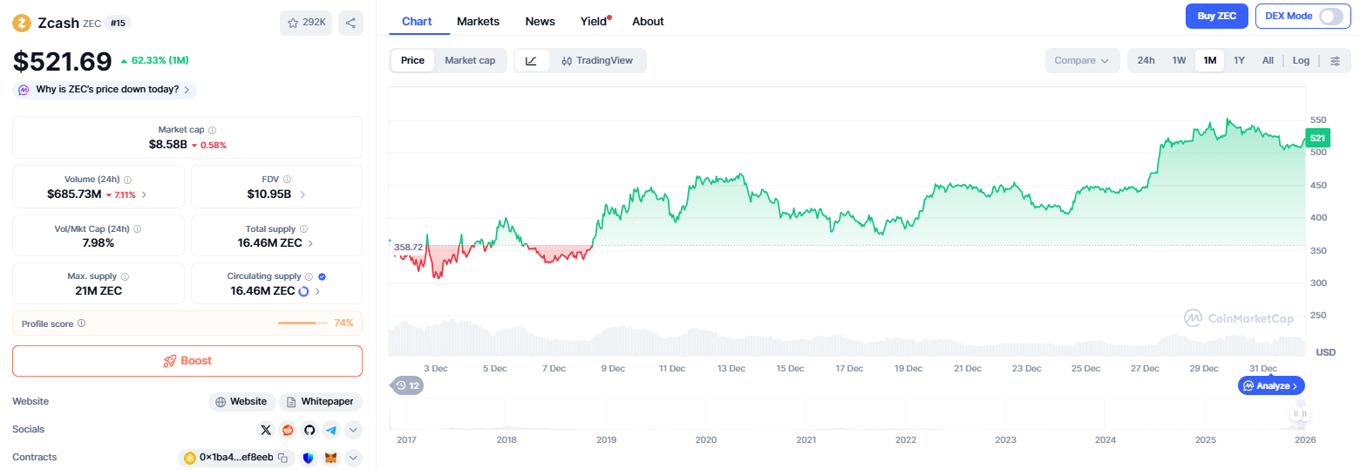Open the Compare dropdown
The height and width of the screenshot is (470, 1360).
[1081, 60]
